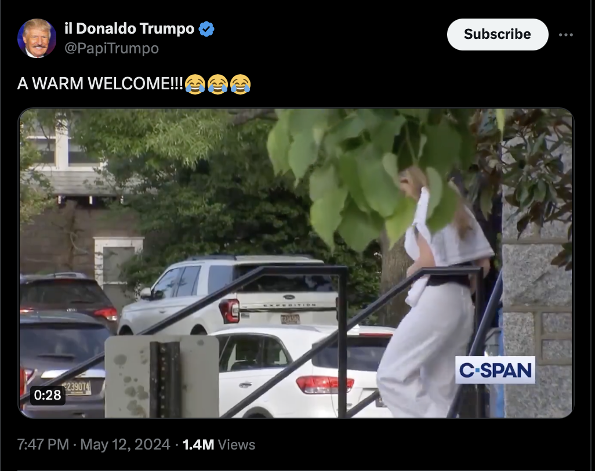Open the il Donaldo Trumpo profile avatar
This screenshot has height=471, width=595.
point(37,38)
